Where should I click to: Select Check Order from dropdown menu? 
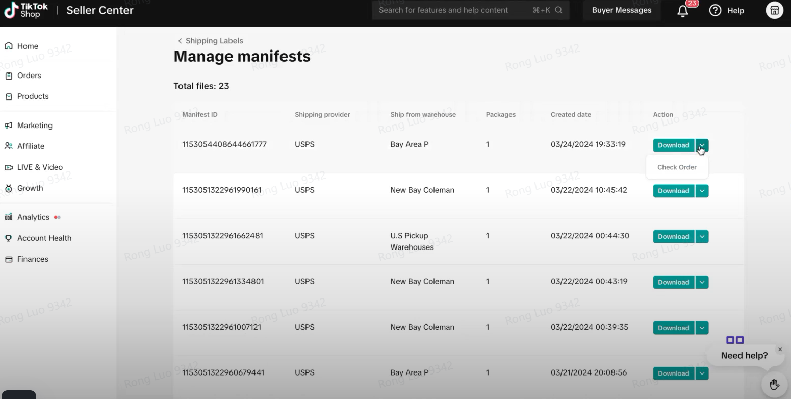[x=677, y=167]
